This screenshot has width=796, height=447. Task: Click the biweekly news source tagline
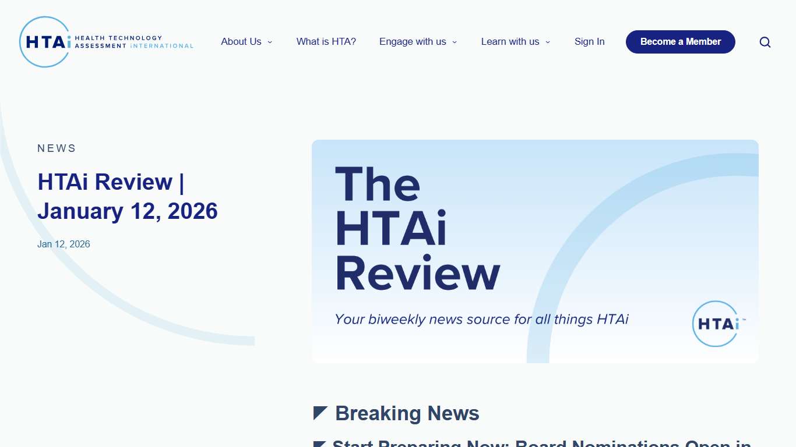(x=481, y=319)
